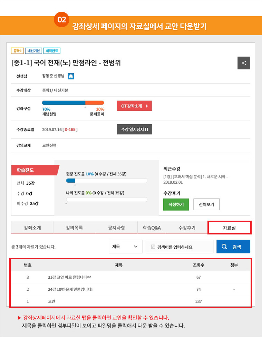
Task: Click the '중학1/ 내신기본' 수강대상 value
Action: pos(55,90)
